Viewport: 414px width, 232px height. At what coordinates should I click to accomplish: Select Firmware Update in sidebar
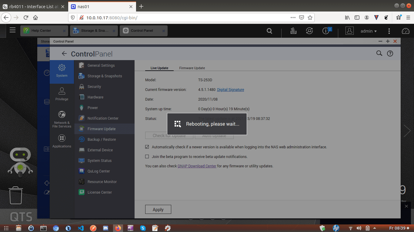pyautogui.click(x=104, y=129)
